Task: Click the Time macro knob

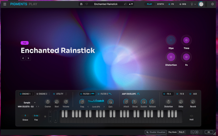Action: tap(186, 40)
